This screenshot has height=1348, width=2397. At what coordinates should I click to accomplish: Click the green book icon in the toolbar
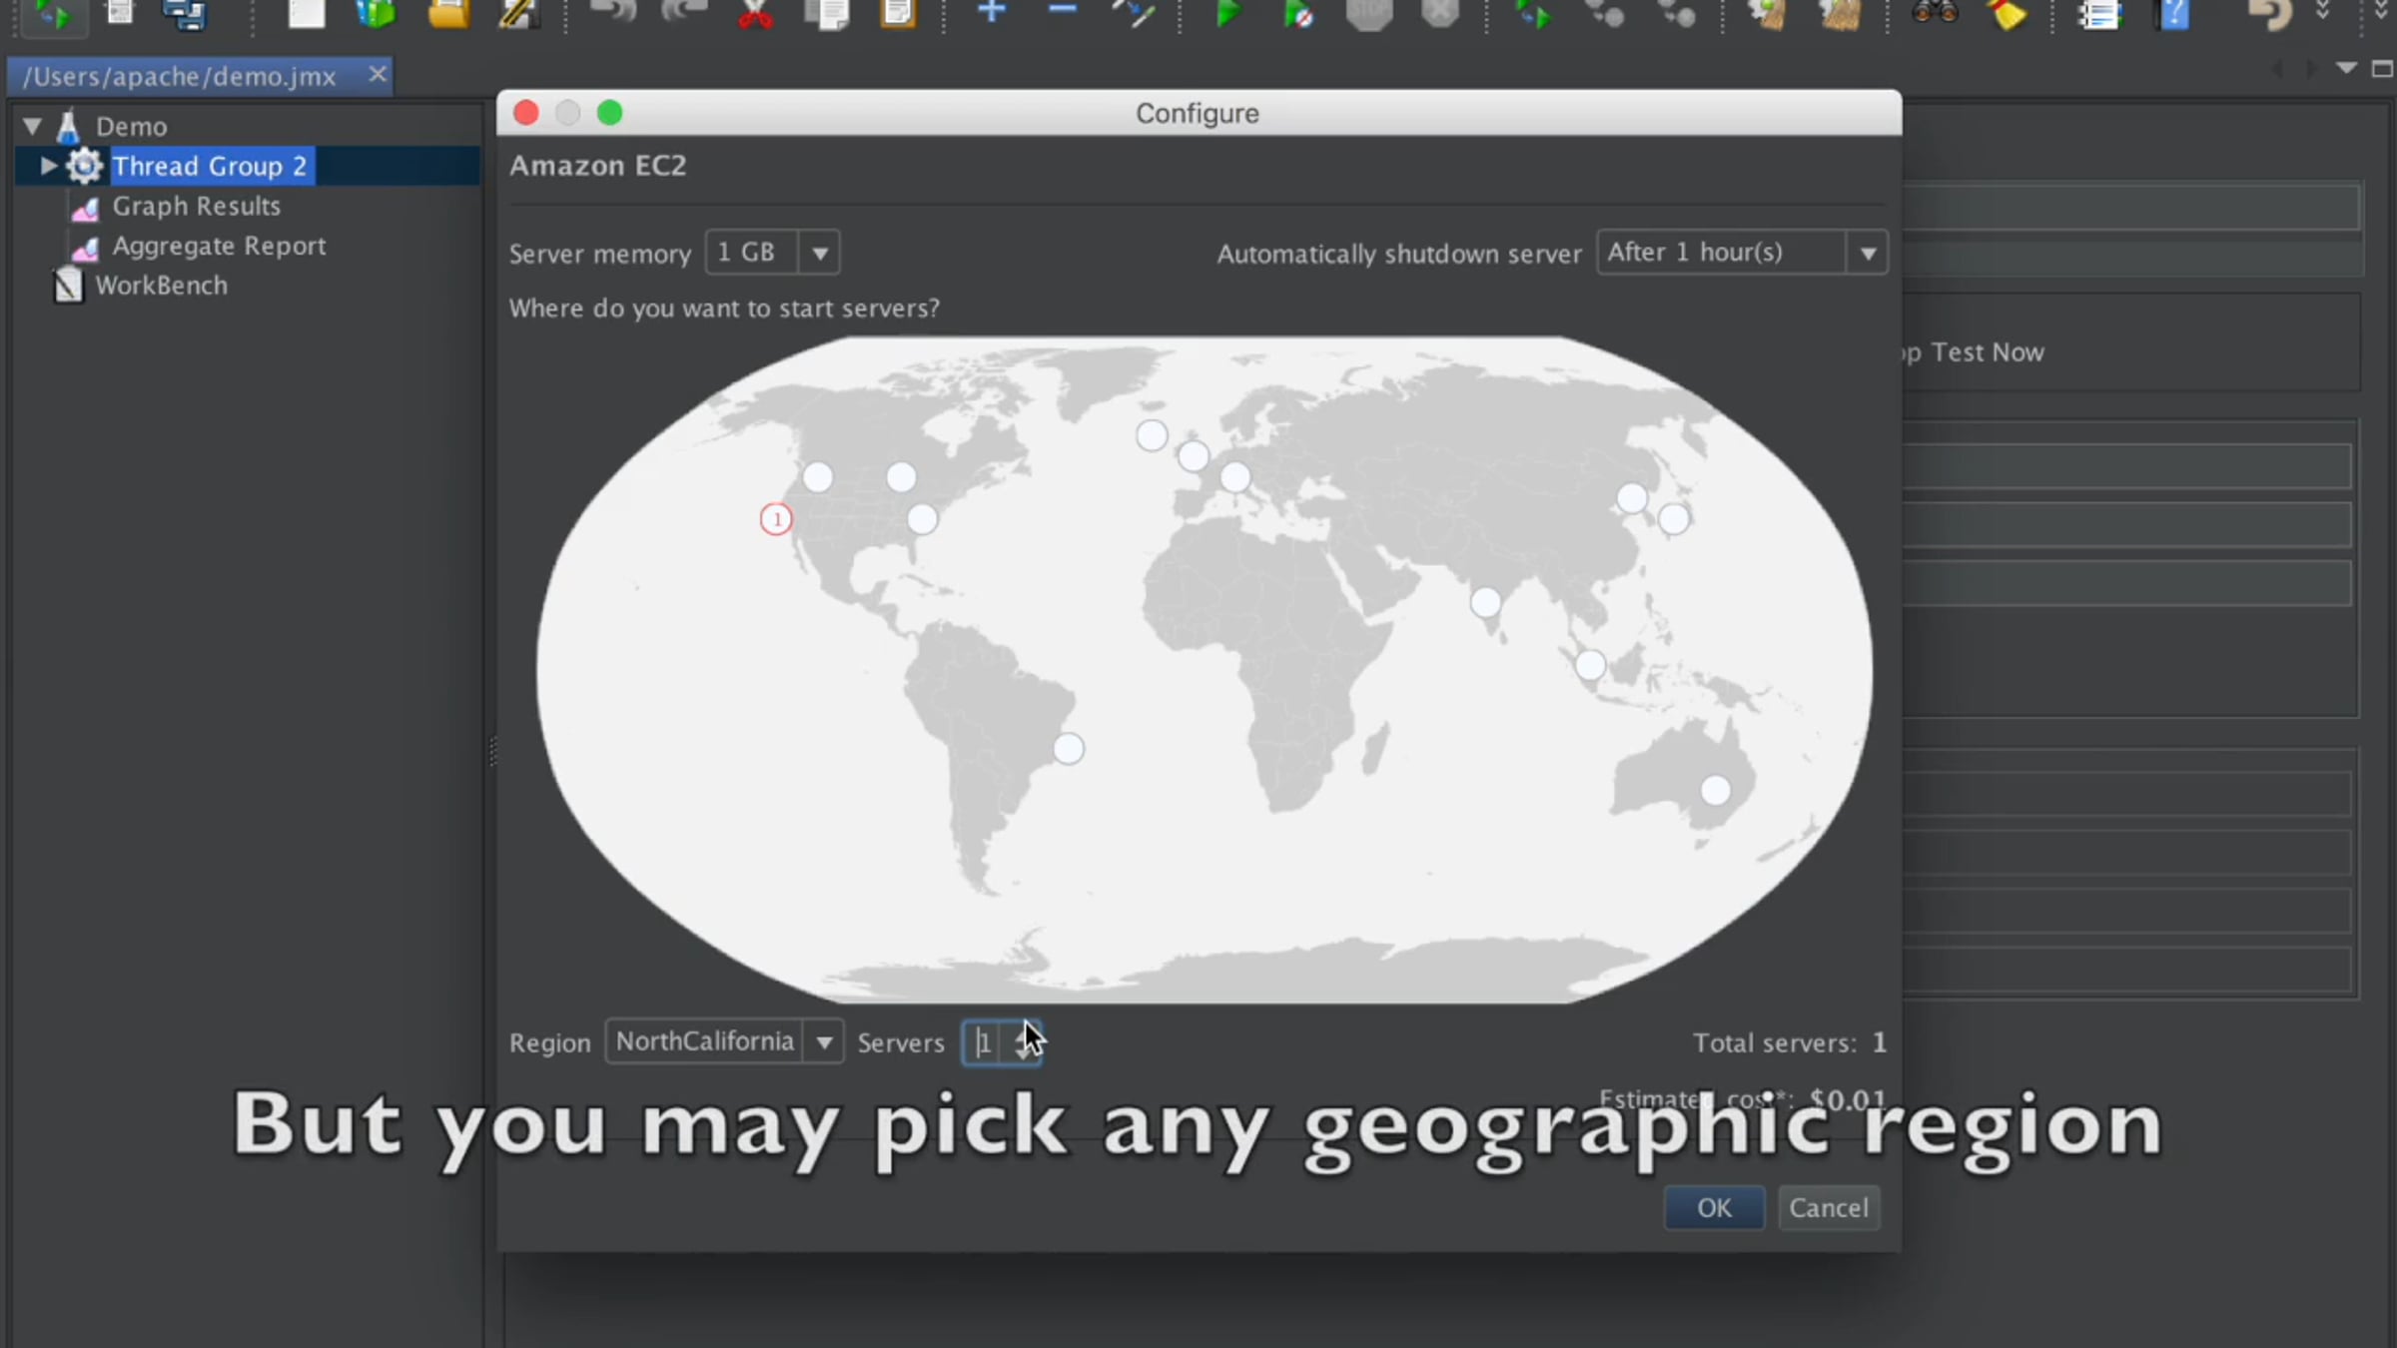point(377,13)
